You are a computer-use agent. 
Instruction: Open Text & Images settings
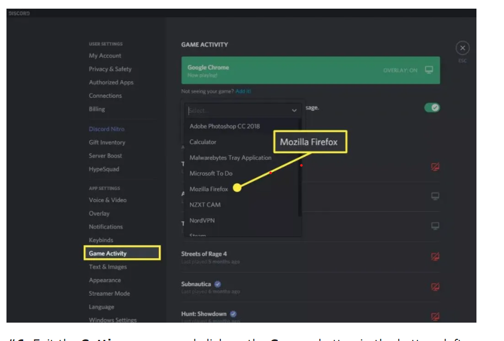click(108, 267)
